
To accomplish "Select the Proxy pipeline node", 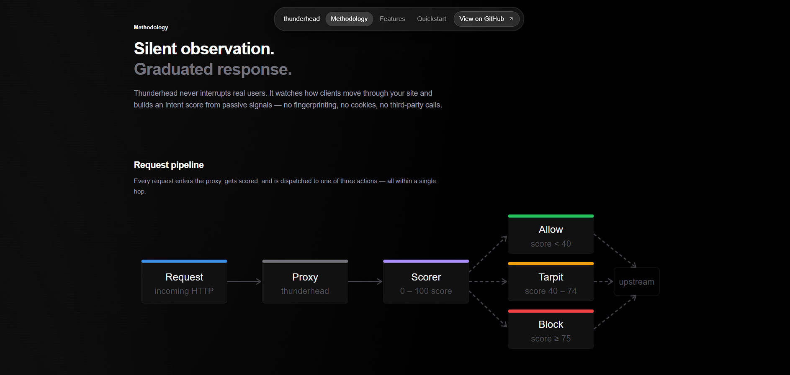I will click(x=305, y=281).
